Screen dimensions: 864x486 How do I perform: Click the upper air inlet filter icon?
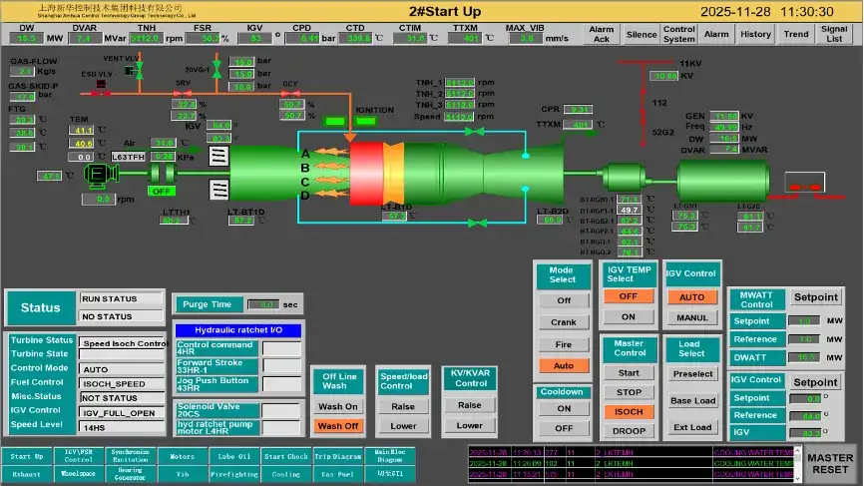tap(219, 156)
